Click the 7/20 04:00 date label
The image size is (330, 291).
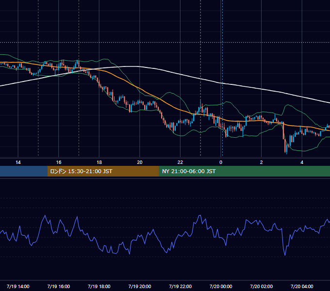pos(302,286)
